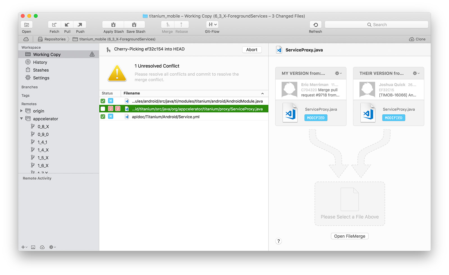Click the MODIFIED badge under MY VERSION
449x275 pixels.
[x=316, y=118]
